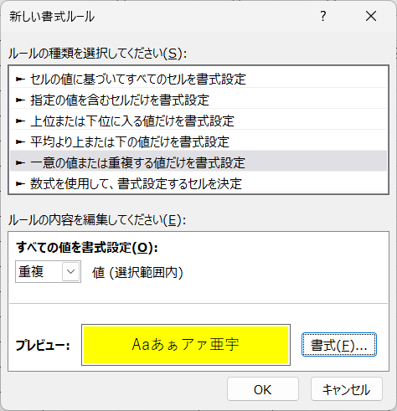Click the yellow format preview sample
Screen dimensions: 397x411
click(x=186, y=345)
